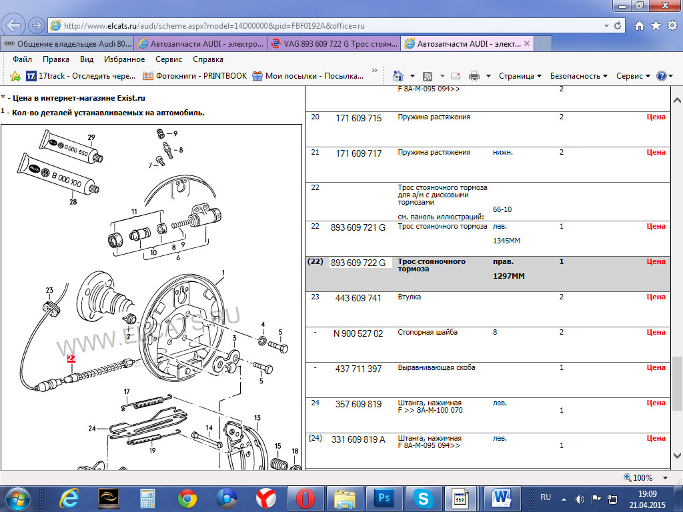Image resolution: width=683 pixels, height=512 pixels.
Task: Open Internet Explorer from the taskbar
Action: pos(69,499)
